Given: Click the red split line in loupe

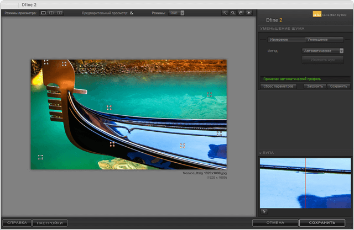Looking at the screenshot, I should 305,183.
